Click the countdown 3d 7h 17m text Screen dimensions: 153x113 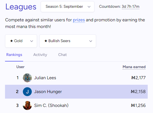(x=130, y=7)
